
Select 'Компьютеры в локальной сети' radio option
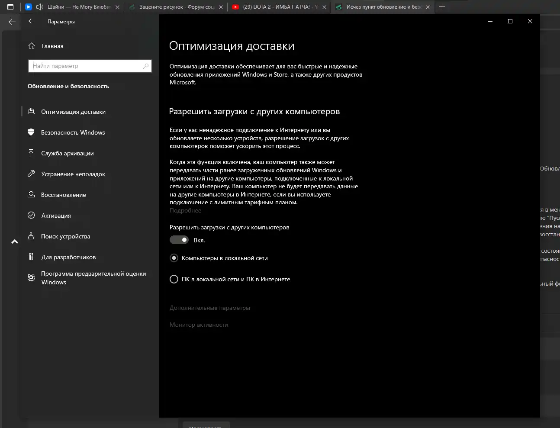(x=174, y=258)
